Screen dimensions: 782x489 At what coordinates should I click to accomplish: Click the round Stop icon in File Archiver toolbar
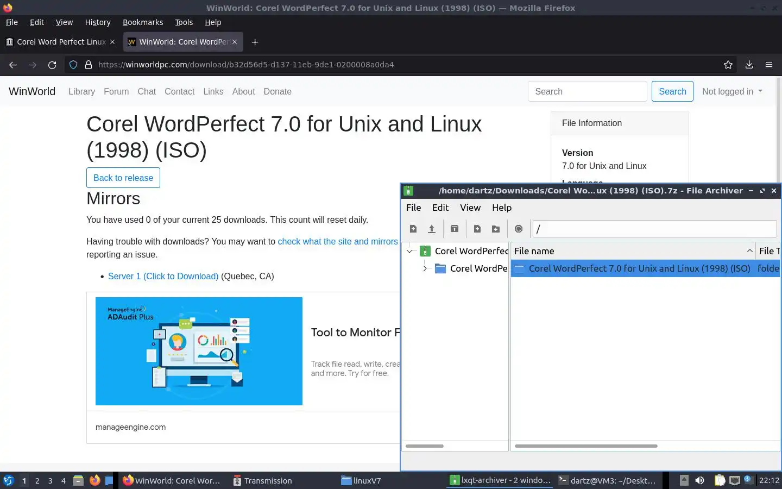(519, 229)
